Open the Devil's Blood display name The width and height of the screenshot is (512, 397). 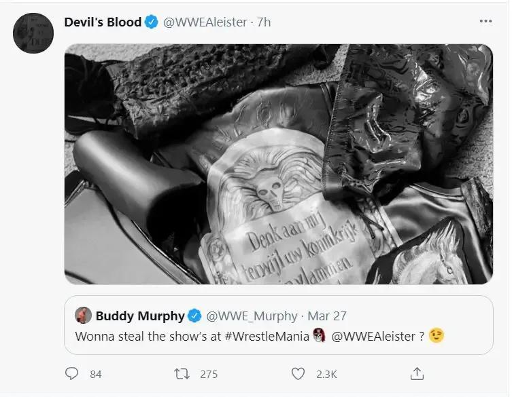[103, 22]
